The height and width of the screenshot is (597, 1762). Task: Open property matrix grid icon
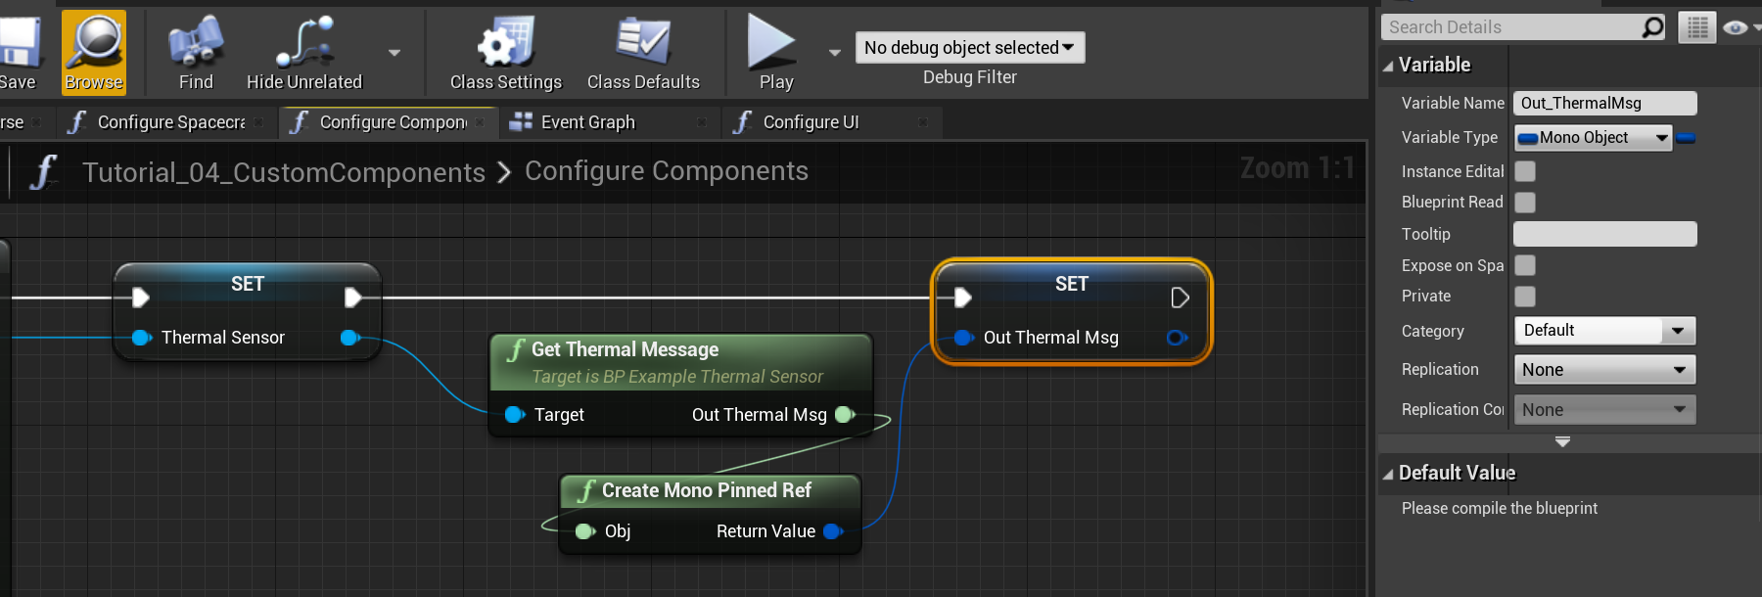[1697, 27]
